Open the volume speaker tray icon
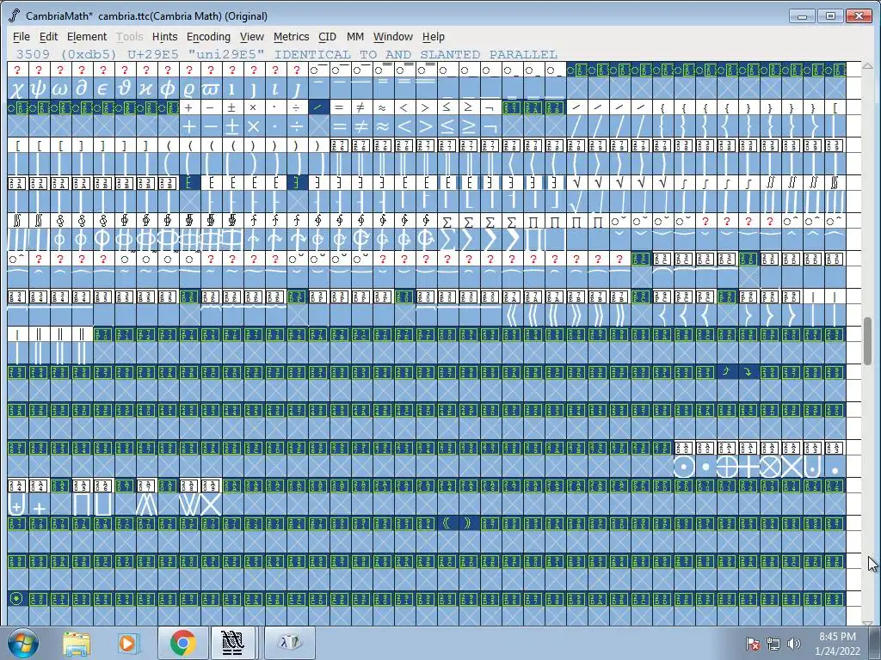881x660 pixels. coord(793,644)
